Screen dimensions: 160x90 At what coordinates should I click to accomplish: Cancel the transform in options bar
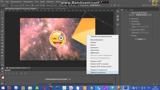[x=115, y=5]
